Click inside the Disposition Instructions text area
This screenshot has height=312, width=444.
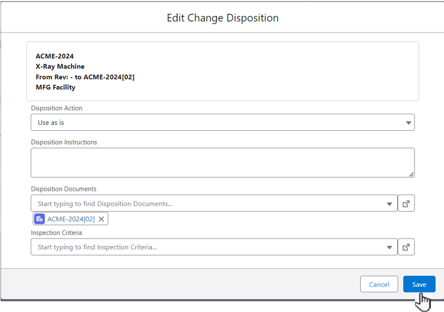[222, 162]
